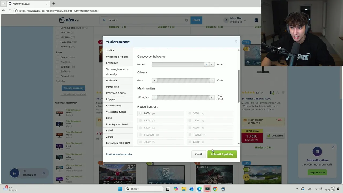The image size is (343, 193).
Task: Open Settings gear in taskbar
Action: pyautogui.click(x=223, y=189)
